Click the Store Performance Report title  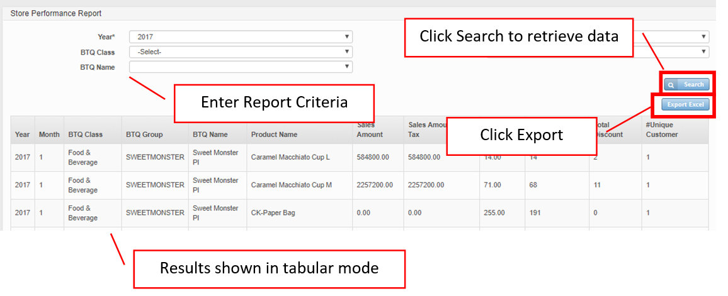56,13
